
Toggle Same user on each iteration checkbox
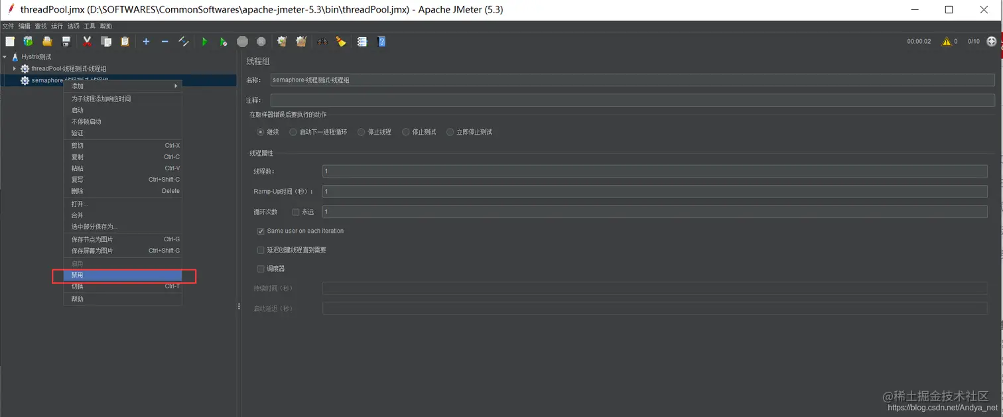click(261, 231)
